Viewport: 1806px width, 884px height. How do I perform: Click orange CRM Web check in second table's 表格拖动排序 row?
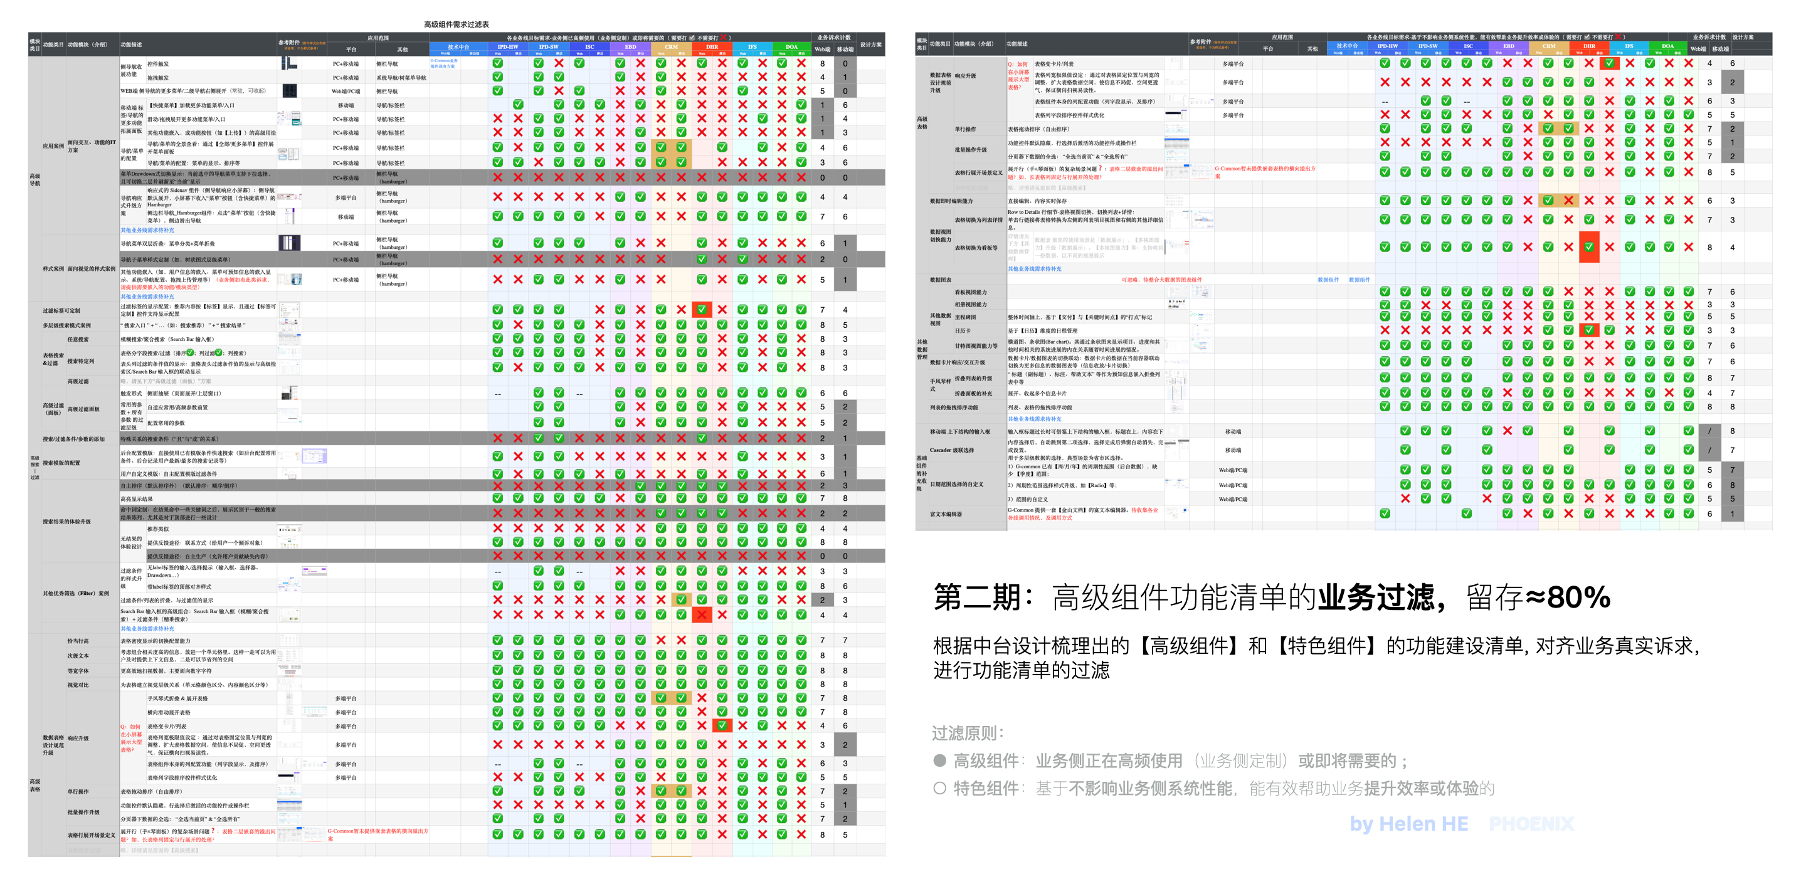point(1549,129)
